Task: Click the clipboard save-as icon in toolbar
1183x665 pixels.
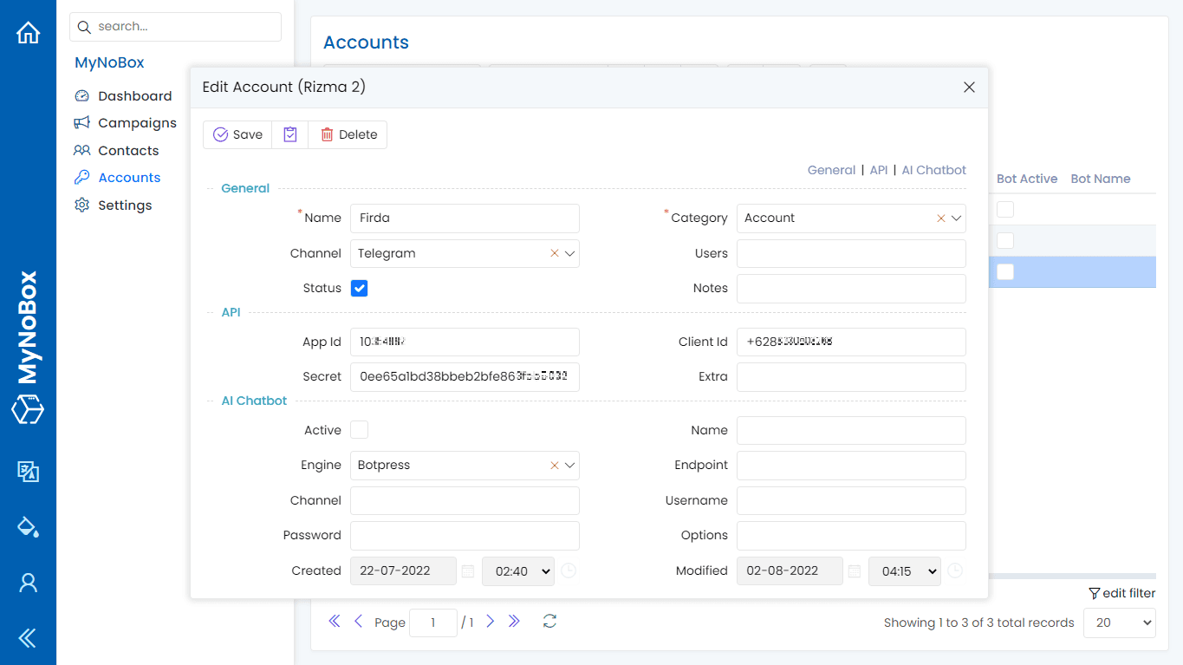Action: [x=289, y=134]
